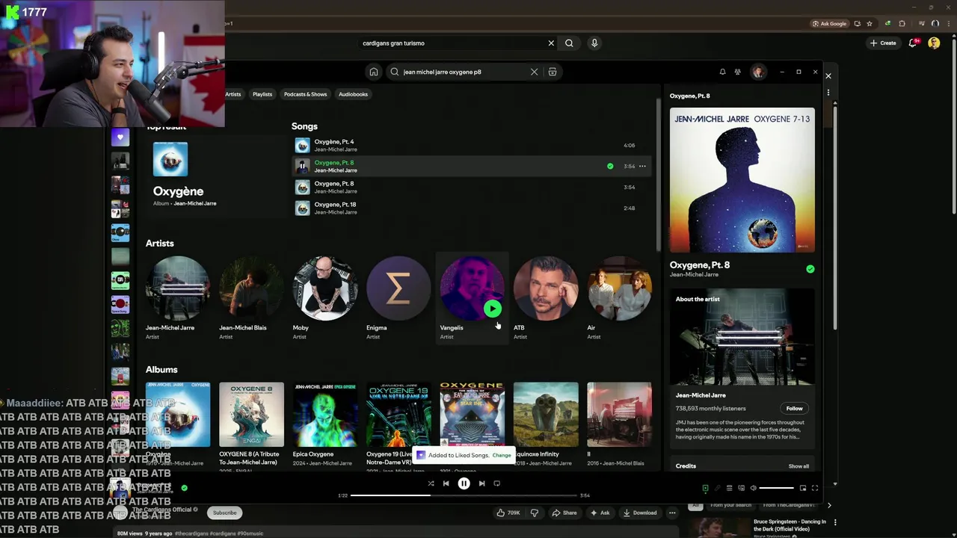
Task: Open Spotify miniplayer icon
Action: pos(803,488)
